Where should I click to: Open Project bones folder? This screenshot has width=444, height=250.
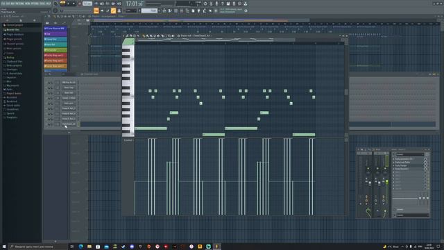point(14,93)
